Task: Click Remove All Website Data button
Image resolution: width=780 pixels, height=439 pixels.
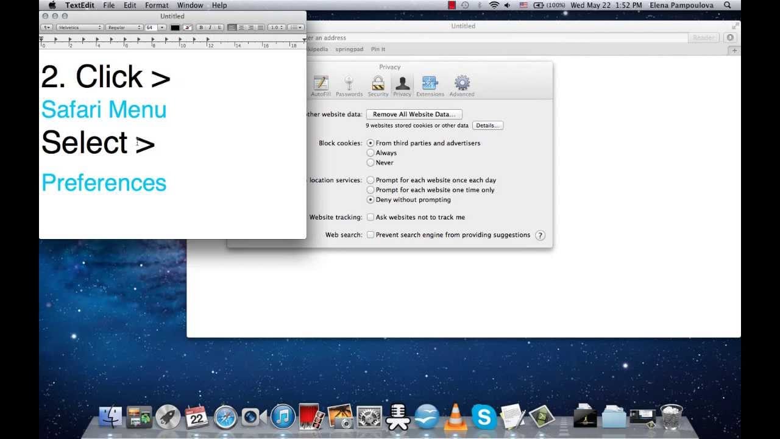Action: (414, 114)
